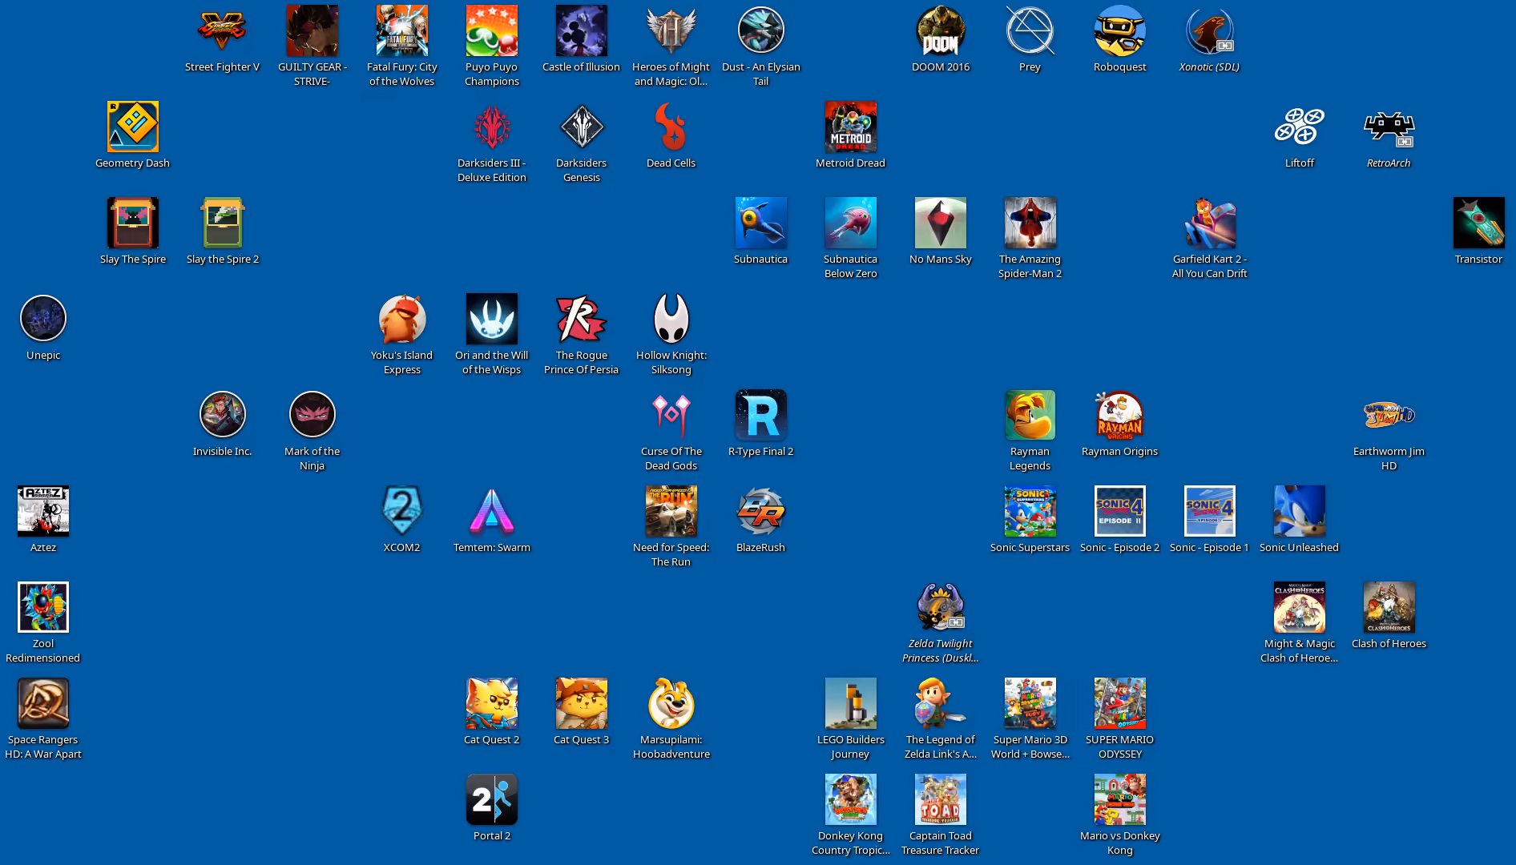Select the Liftoff drone icon
The width and height of the screenshot is (1516, 865).
[x=1299, y=127]
